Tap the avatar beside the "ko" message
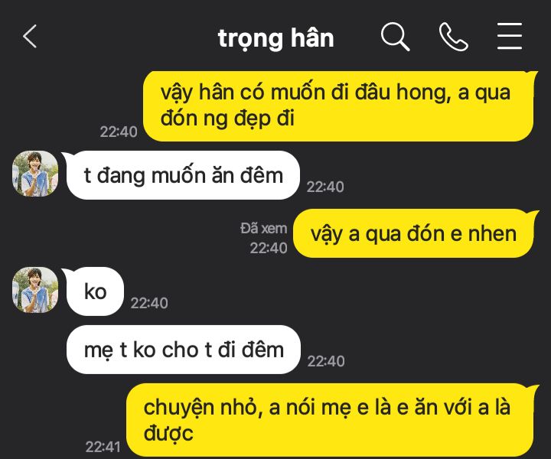This screenshot has height=459, width=551. click(x=35, y=290)
